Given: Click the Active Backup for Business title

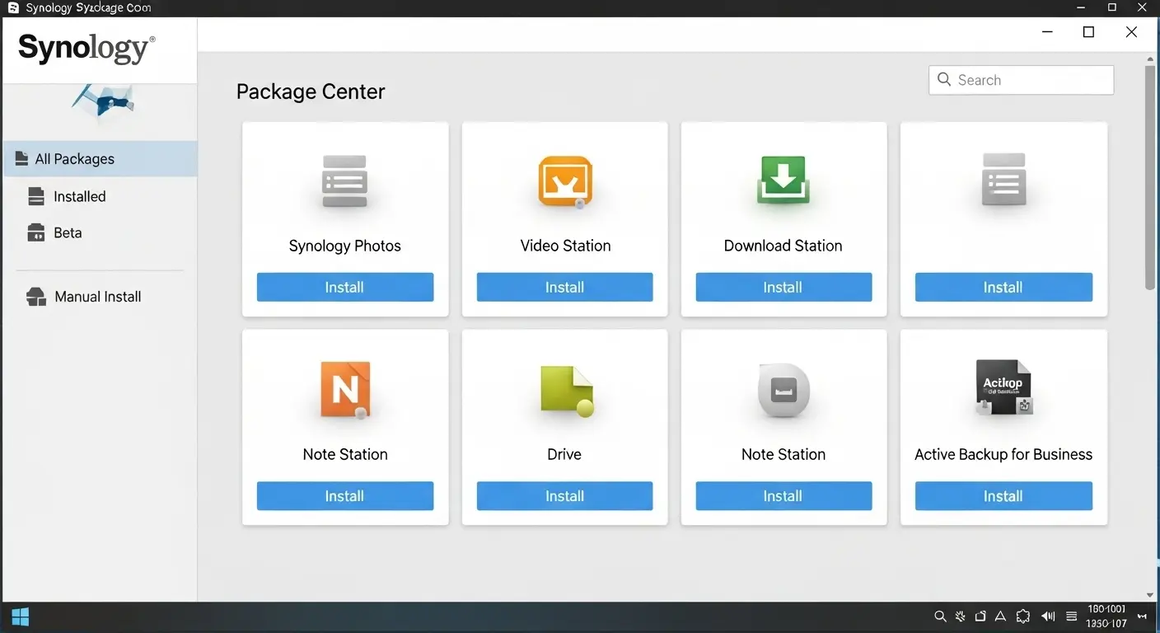Looking at the screenshot, I should click(1003, 454).
